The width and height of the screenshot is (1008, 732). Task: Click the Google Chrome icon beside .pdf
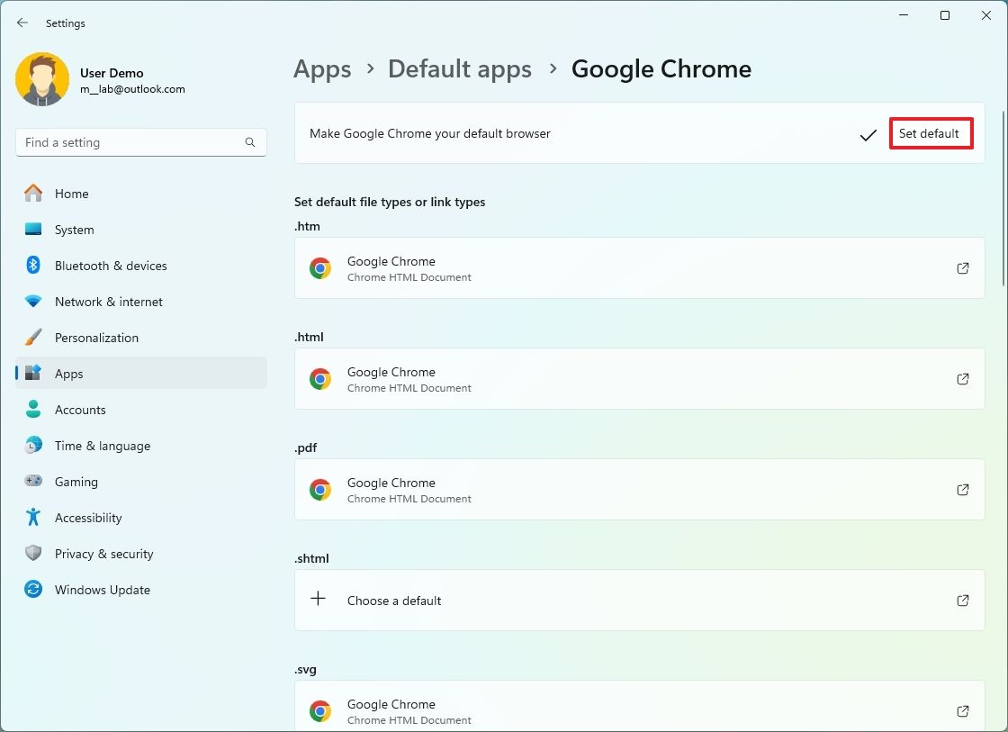tap(320, 489)
